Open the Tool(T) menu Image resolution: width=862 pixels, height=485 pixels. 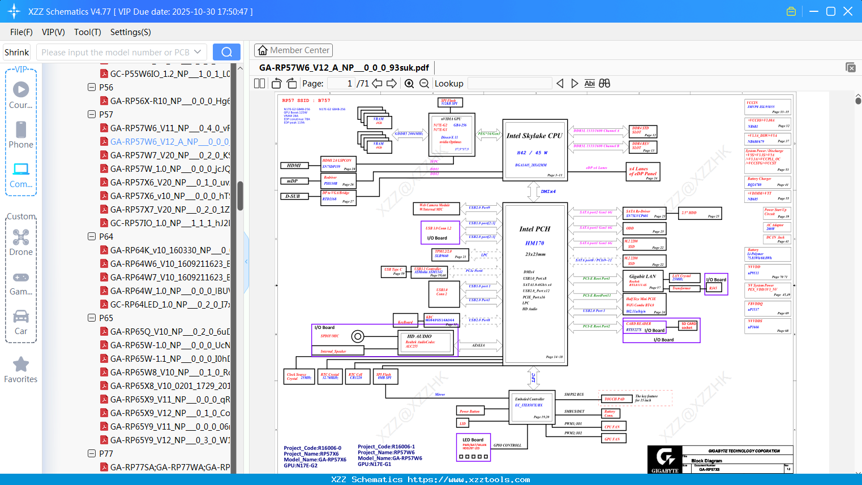pyautogui.click(x=88, y=32)
